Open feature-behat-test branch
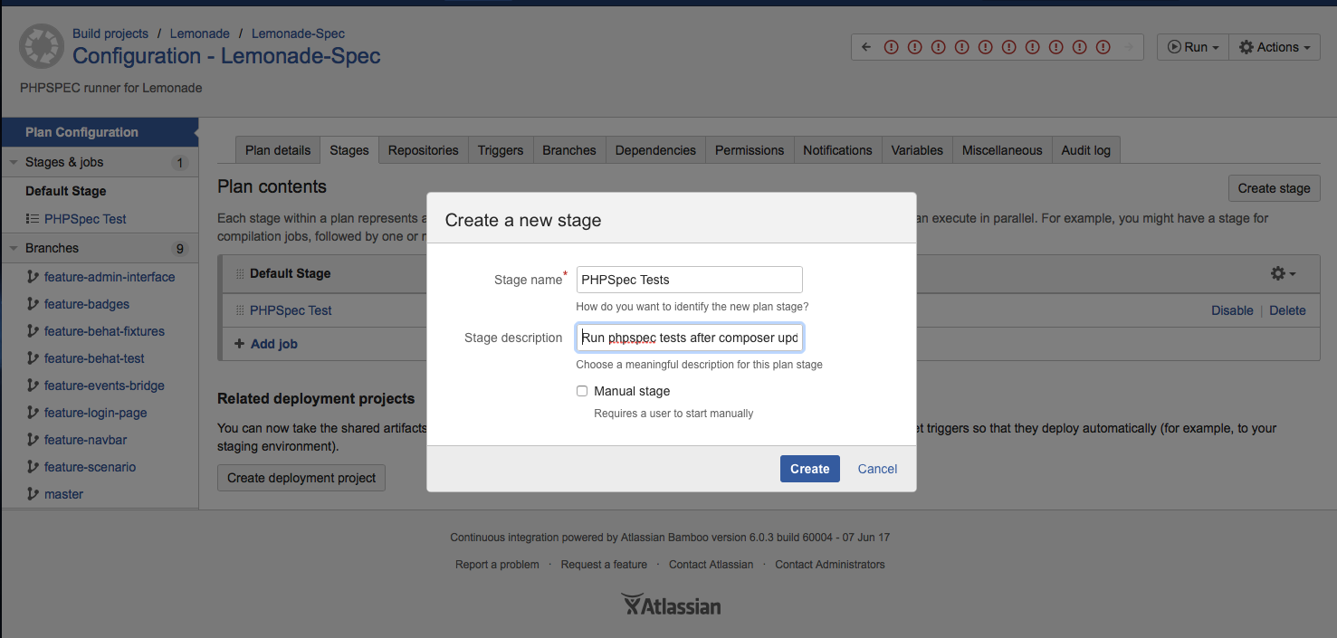Image resolution: width=1337 pixels, height=638 pixels. [x=94, y=358]
